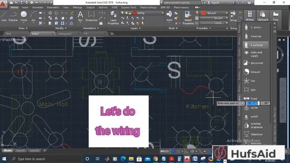Toggle layer on/off lightbulb icon

pos(122,13)
